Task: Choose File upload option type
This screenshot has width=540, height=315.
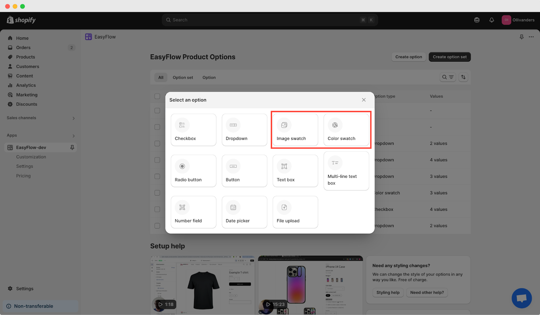Action: click(x=295, y=212)
